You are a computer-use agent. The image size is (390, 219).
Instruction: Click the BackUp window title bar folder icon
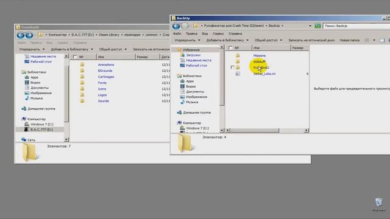(x=174, y=18)
